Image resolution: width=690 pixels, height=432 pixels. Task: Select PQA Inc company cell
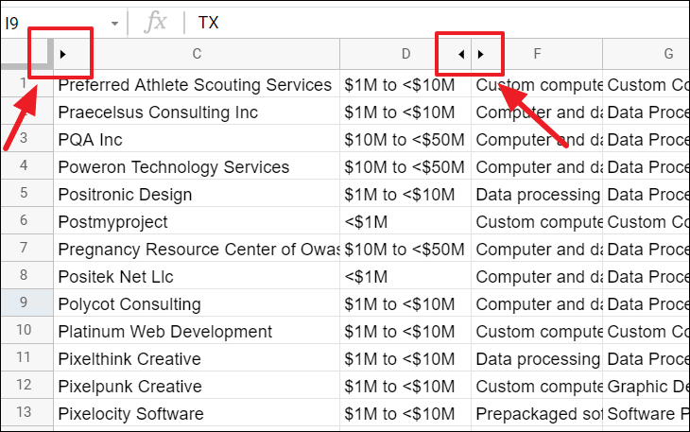197,139
